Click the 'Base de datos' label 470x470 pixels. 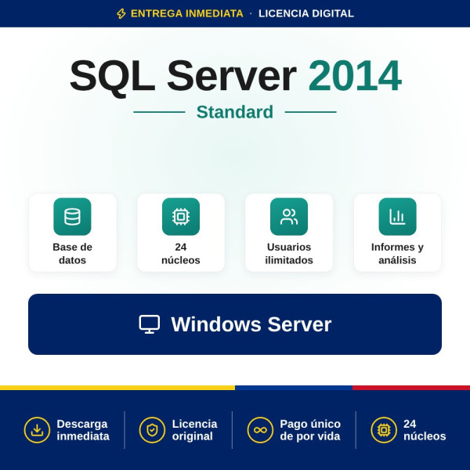tap(72, 254)
